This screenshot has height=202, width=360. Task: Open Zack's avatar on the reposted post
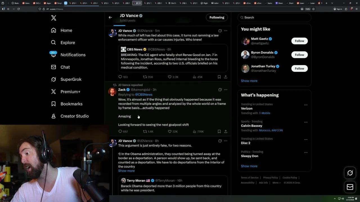tap(112, 92)
